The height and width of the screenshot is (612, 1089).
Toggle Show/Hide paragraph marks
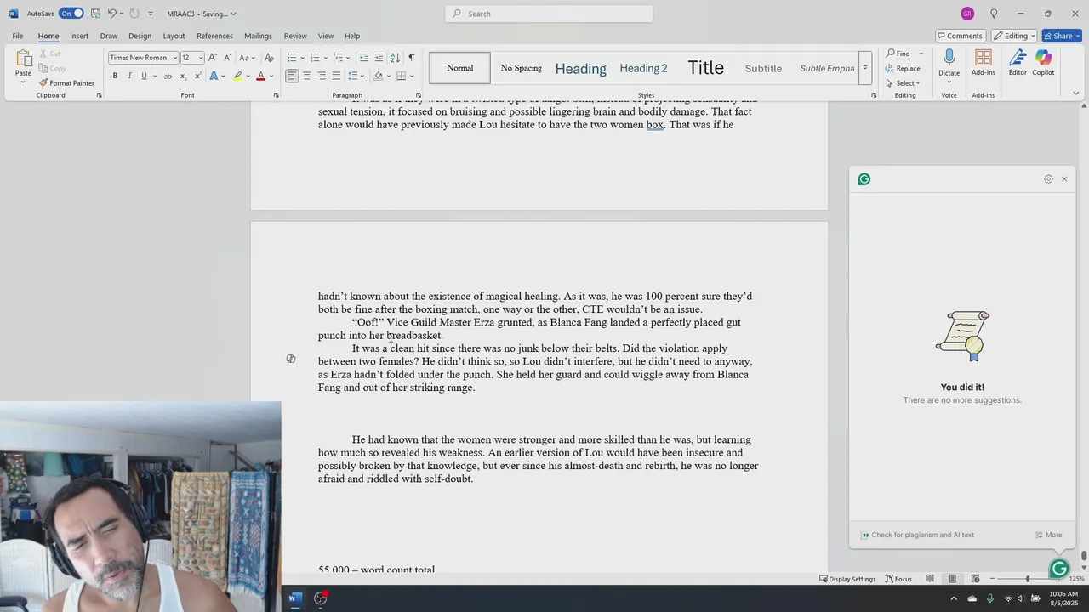(411, 58)
